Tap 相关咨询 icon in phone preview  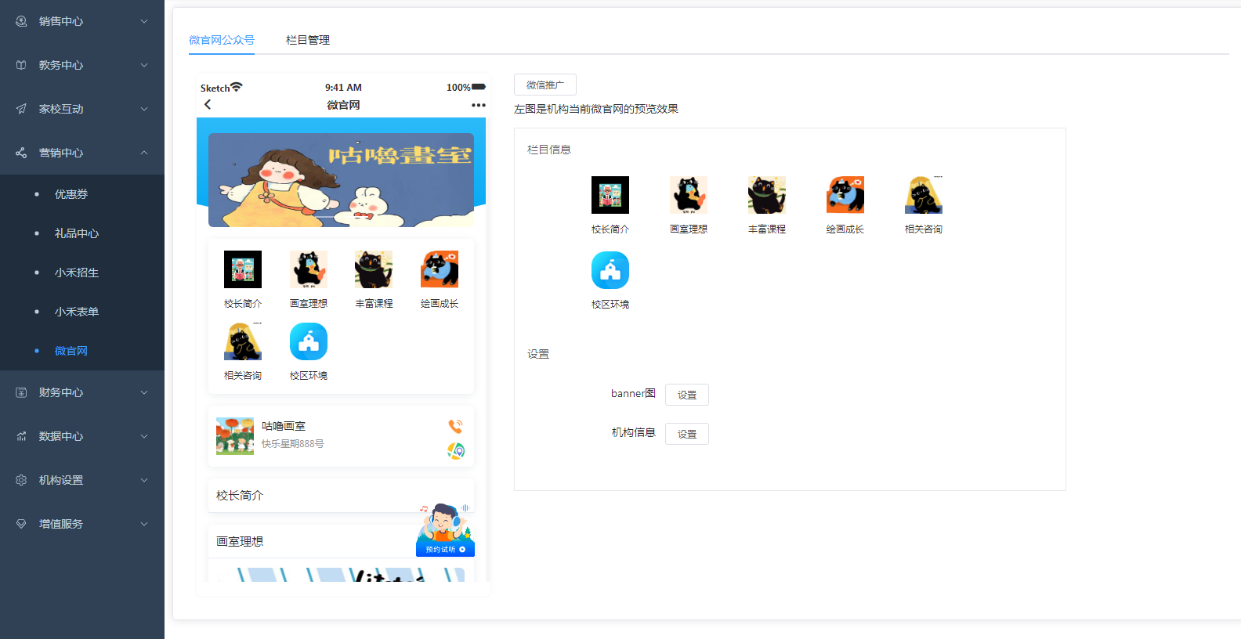243,341
